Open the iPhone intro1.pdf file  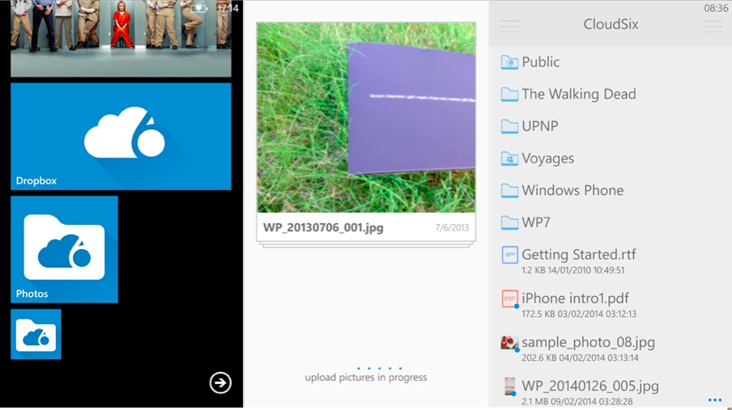pos(611,305)
